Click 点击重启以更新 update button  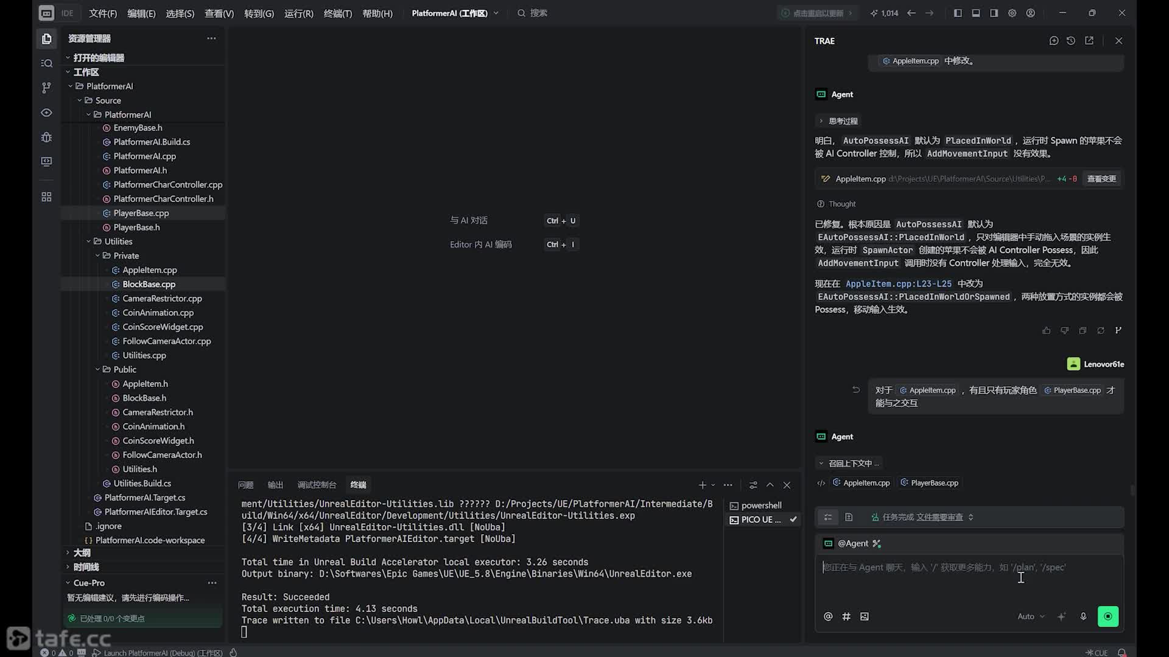818,13
